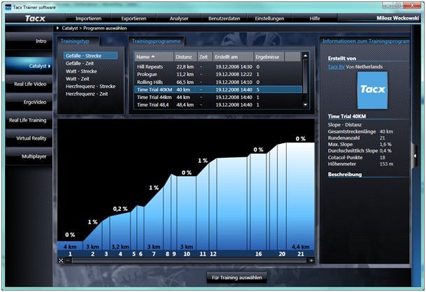Open the Benutzerdaten menu
The image size is (426, 292).
(224, 18)
